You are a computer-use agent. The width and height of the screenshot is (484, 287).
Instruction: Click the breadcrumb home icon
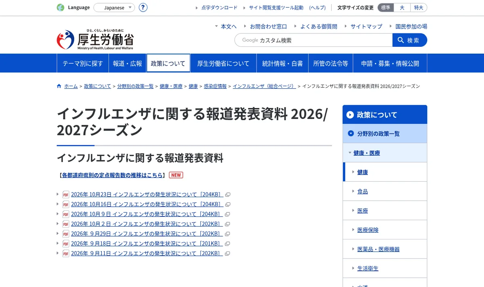pos(59,86)
